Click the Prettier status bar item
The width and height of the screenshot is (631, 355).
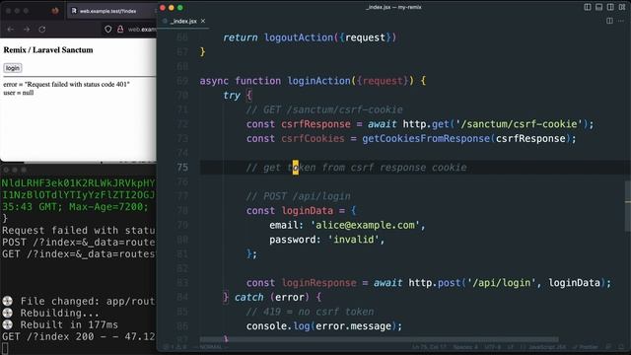pos(586,347)
